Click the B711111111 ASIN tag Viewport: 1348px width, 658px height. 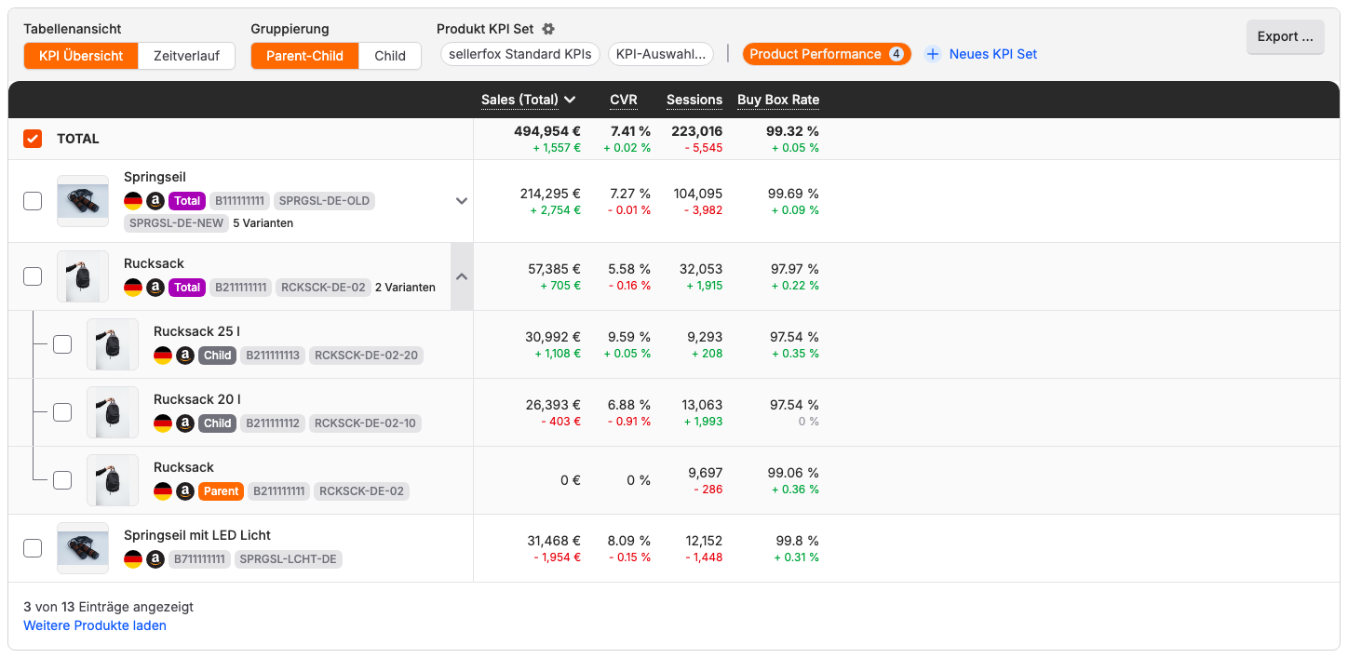coord(199,559)
